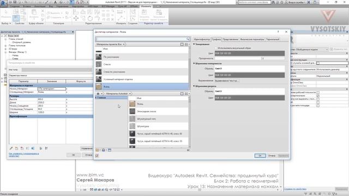
Task: Enable 'Использовать визуальный образ' checkbox
Action: point(216,48)
